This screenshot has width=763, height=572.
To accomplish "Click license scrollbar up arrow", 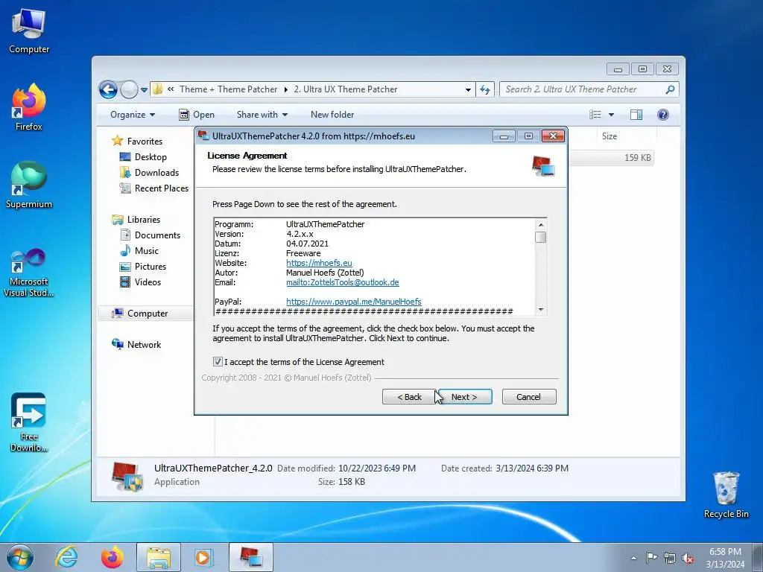I will (x=541, y=225).
